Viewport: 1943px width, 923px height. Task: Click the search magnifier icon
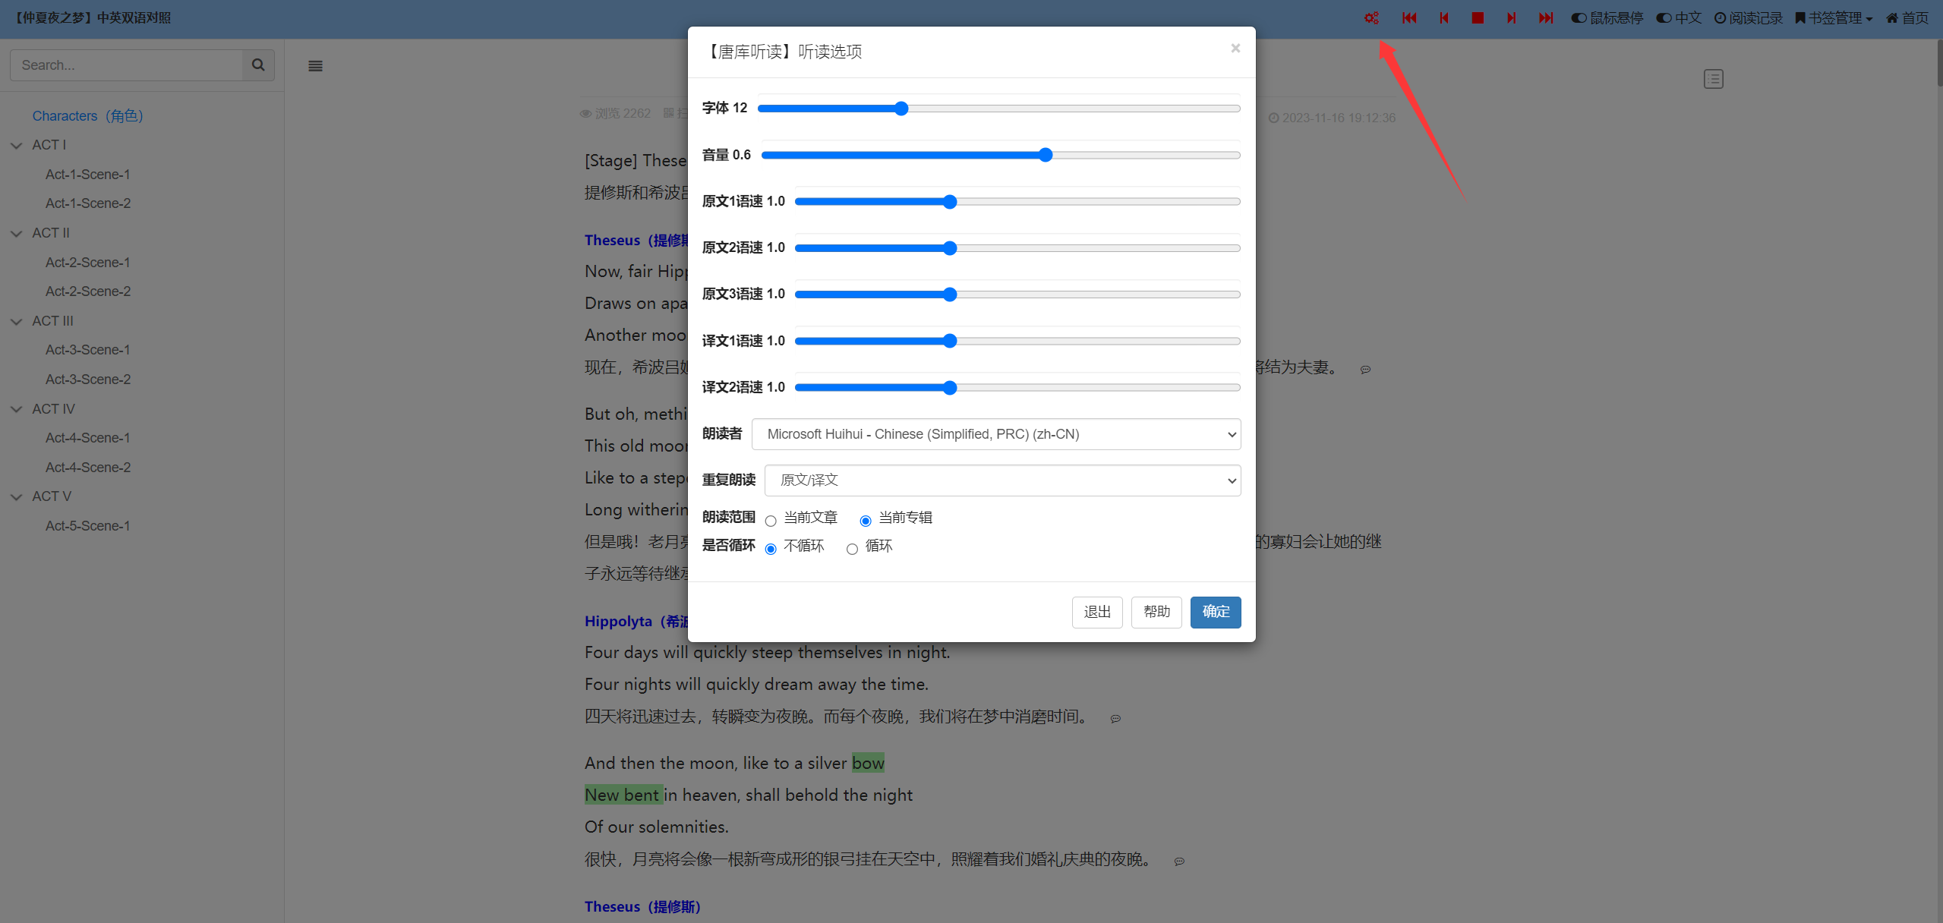[x=258, y=65]
